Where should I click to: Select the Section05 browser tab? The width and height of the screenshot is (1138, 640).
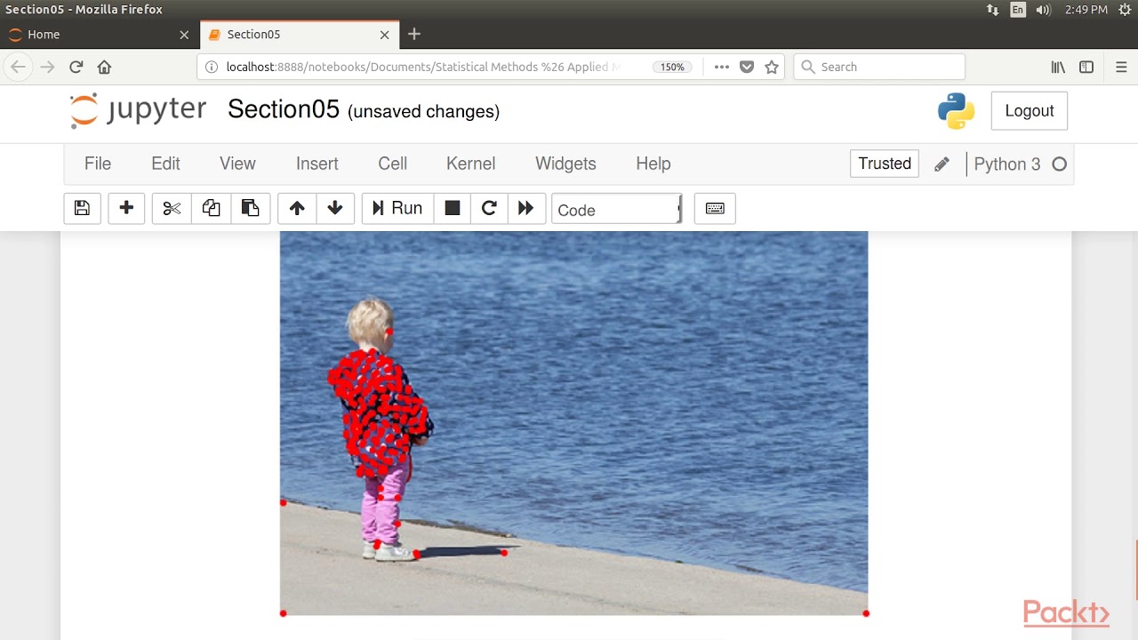[x=298, y=35]
